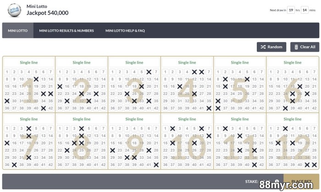321x192 pixels.
Task: Toggle number 1 in the bottom-right line grid
Action: click(271, 129)
